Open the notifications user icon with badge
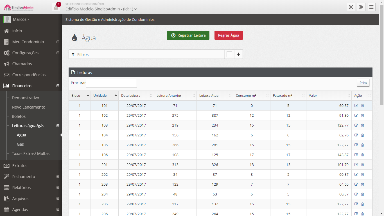Viewport: 384px width, 216px height. (56, 7)
